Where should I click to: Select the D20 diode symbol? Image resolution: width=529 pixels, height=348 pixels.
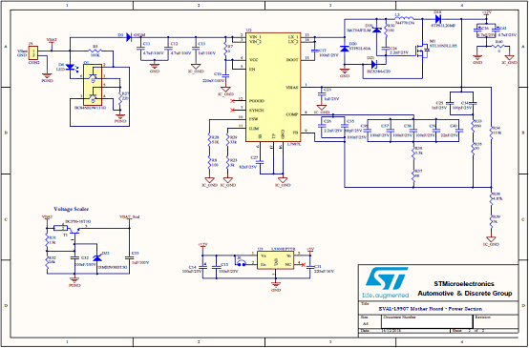(345, 49)
